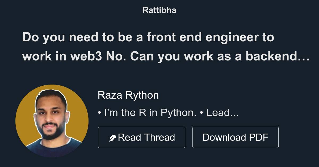The height and width of the screenshot is (167, 319).
Task: Download the thread as PDF
Action: pyautogui.click(x=236, y=137)
